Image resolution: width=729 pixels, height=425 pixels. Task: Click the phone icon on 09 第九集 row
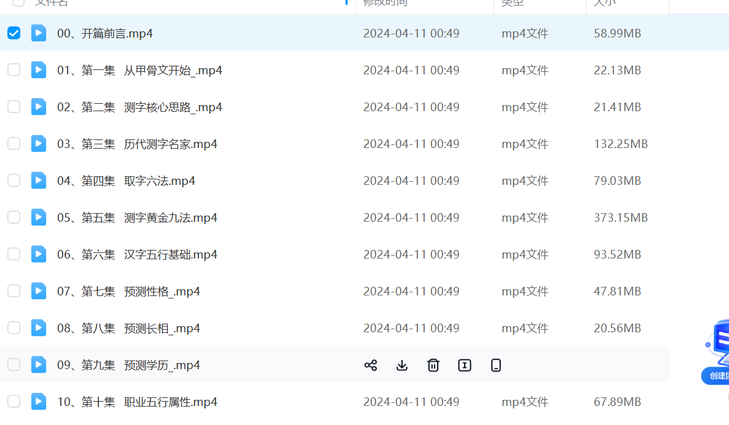pyautogui.click(x=496, y=365)
